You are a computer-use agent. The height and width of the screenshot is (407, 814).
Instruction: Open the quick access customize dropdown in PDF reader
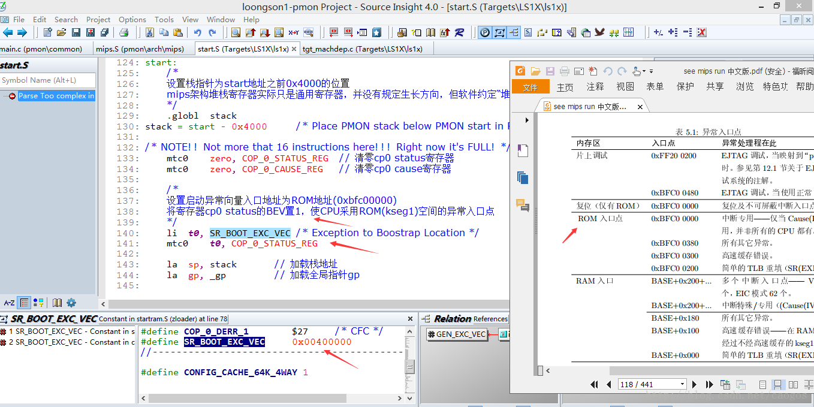tap(651, 71)
